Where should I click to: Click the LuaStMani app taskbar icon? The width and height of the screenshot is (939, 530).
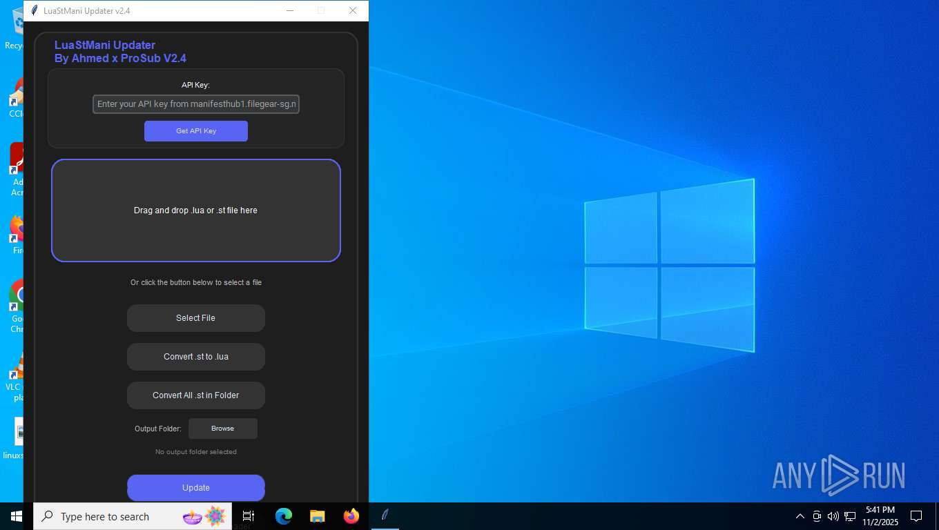click(385, 515)
